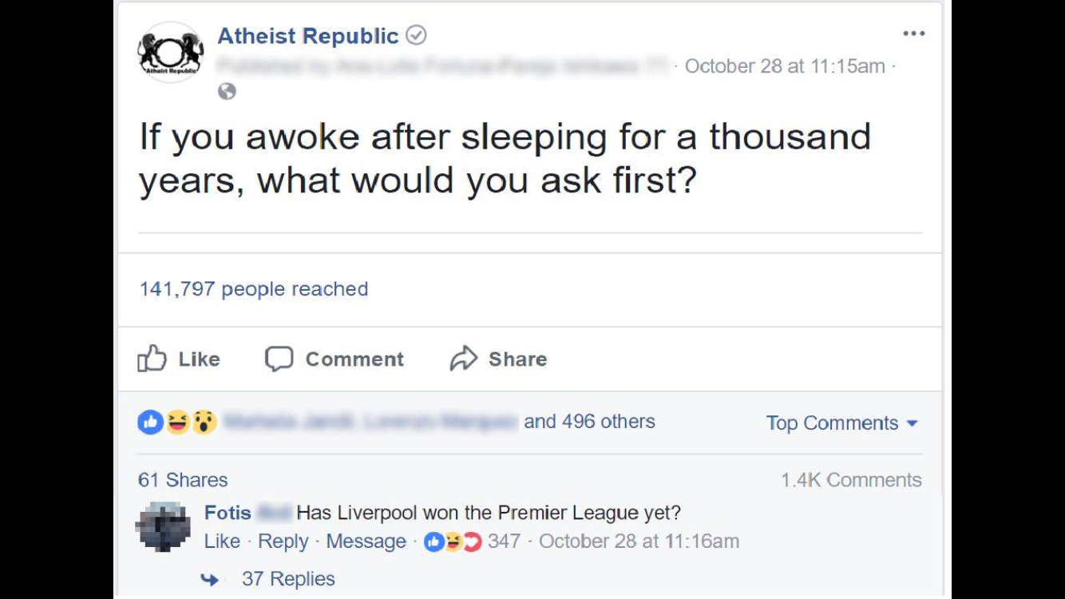Click the thumbs-up Like icon on post

[152, 359]
